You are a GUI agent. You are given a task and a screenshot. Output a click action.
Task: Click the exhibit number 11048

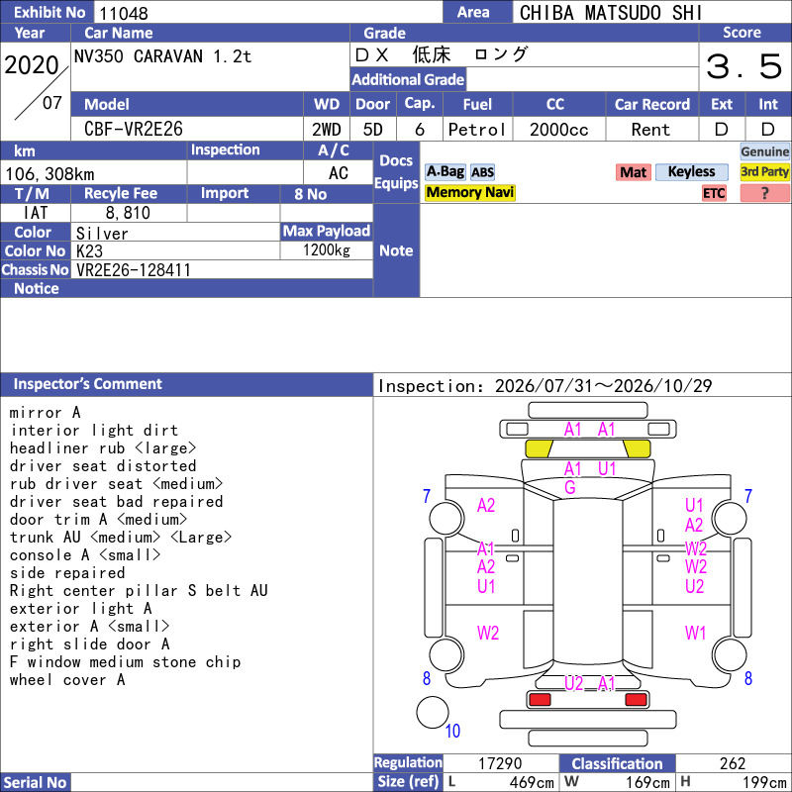click(x=124, y=13)
